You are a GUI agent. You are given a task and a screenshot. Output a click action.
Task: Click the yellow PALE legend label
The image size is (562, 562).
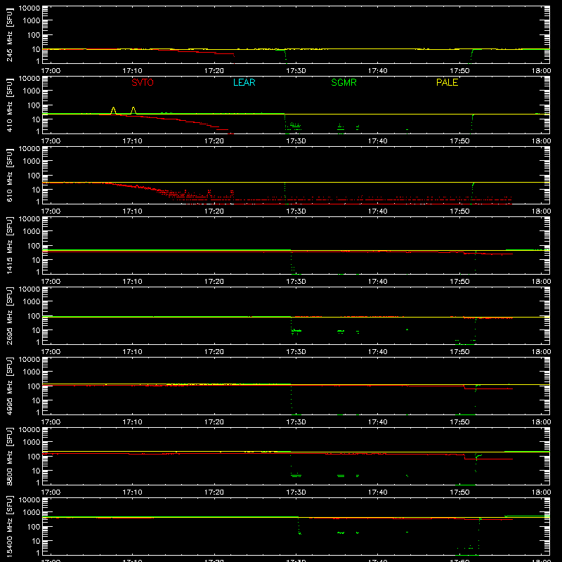(447, 82)
